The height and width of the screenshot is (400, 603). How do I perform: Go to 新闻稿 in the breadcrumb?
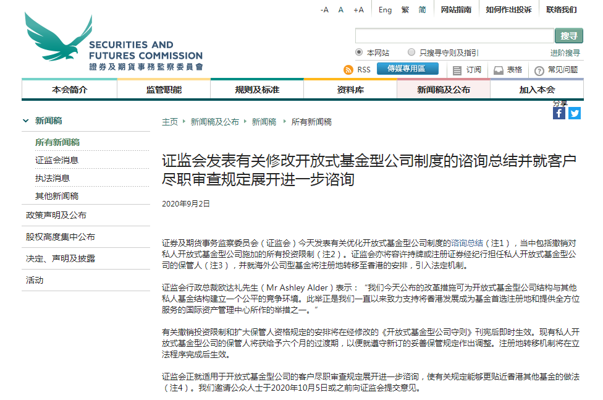point(264,122)
